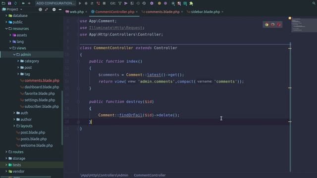
Task: Click the Project panel horizontal scrollbar
Action: coord(26,177)
